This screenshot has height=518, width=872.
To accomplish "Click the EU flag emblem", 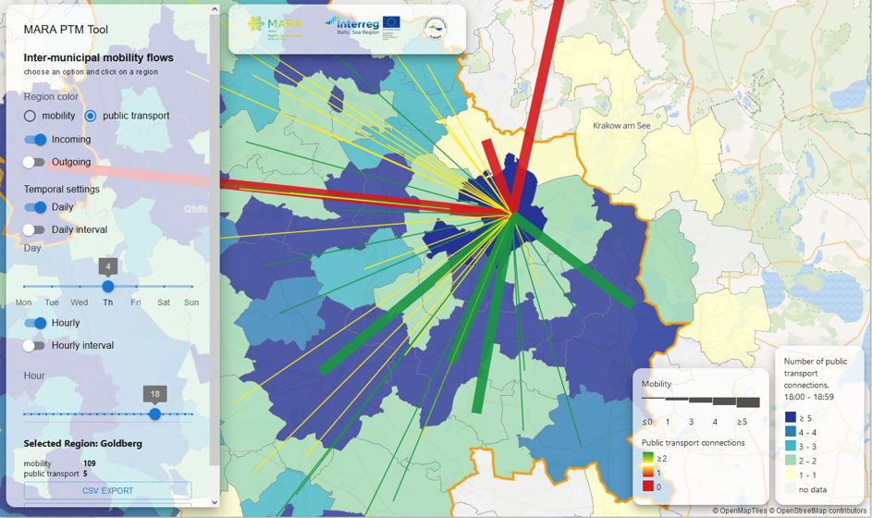I will click(x=391, y=22).
